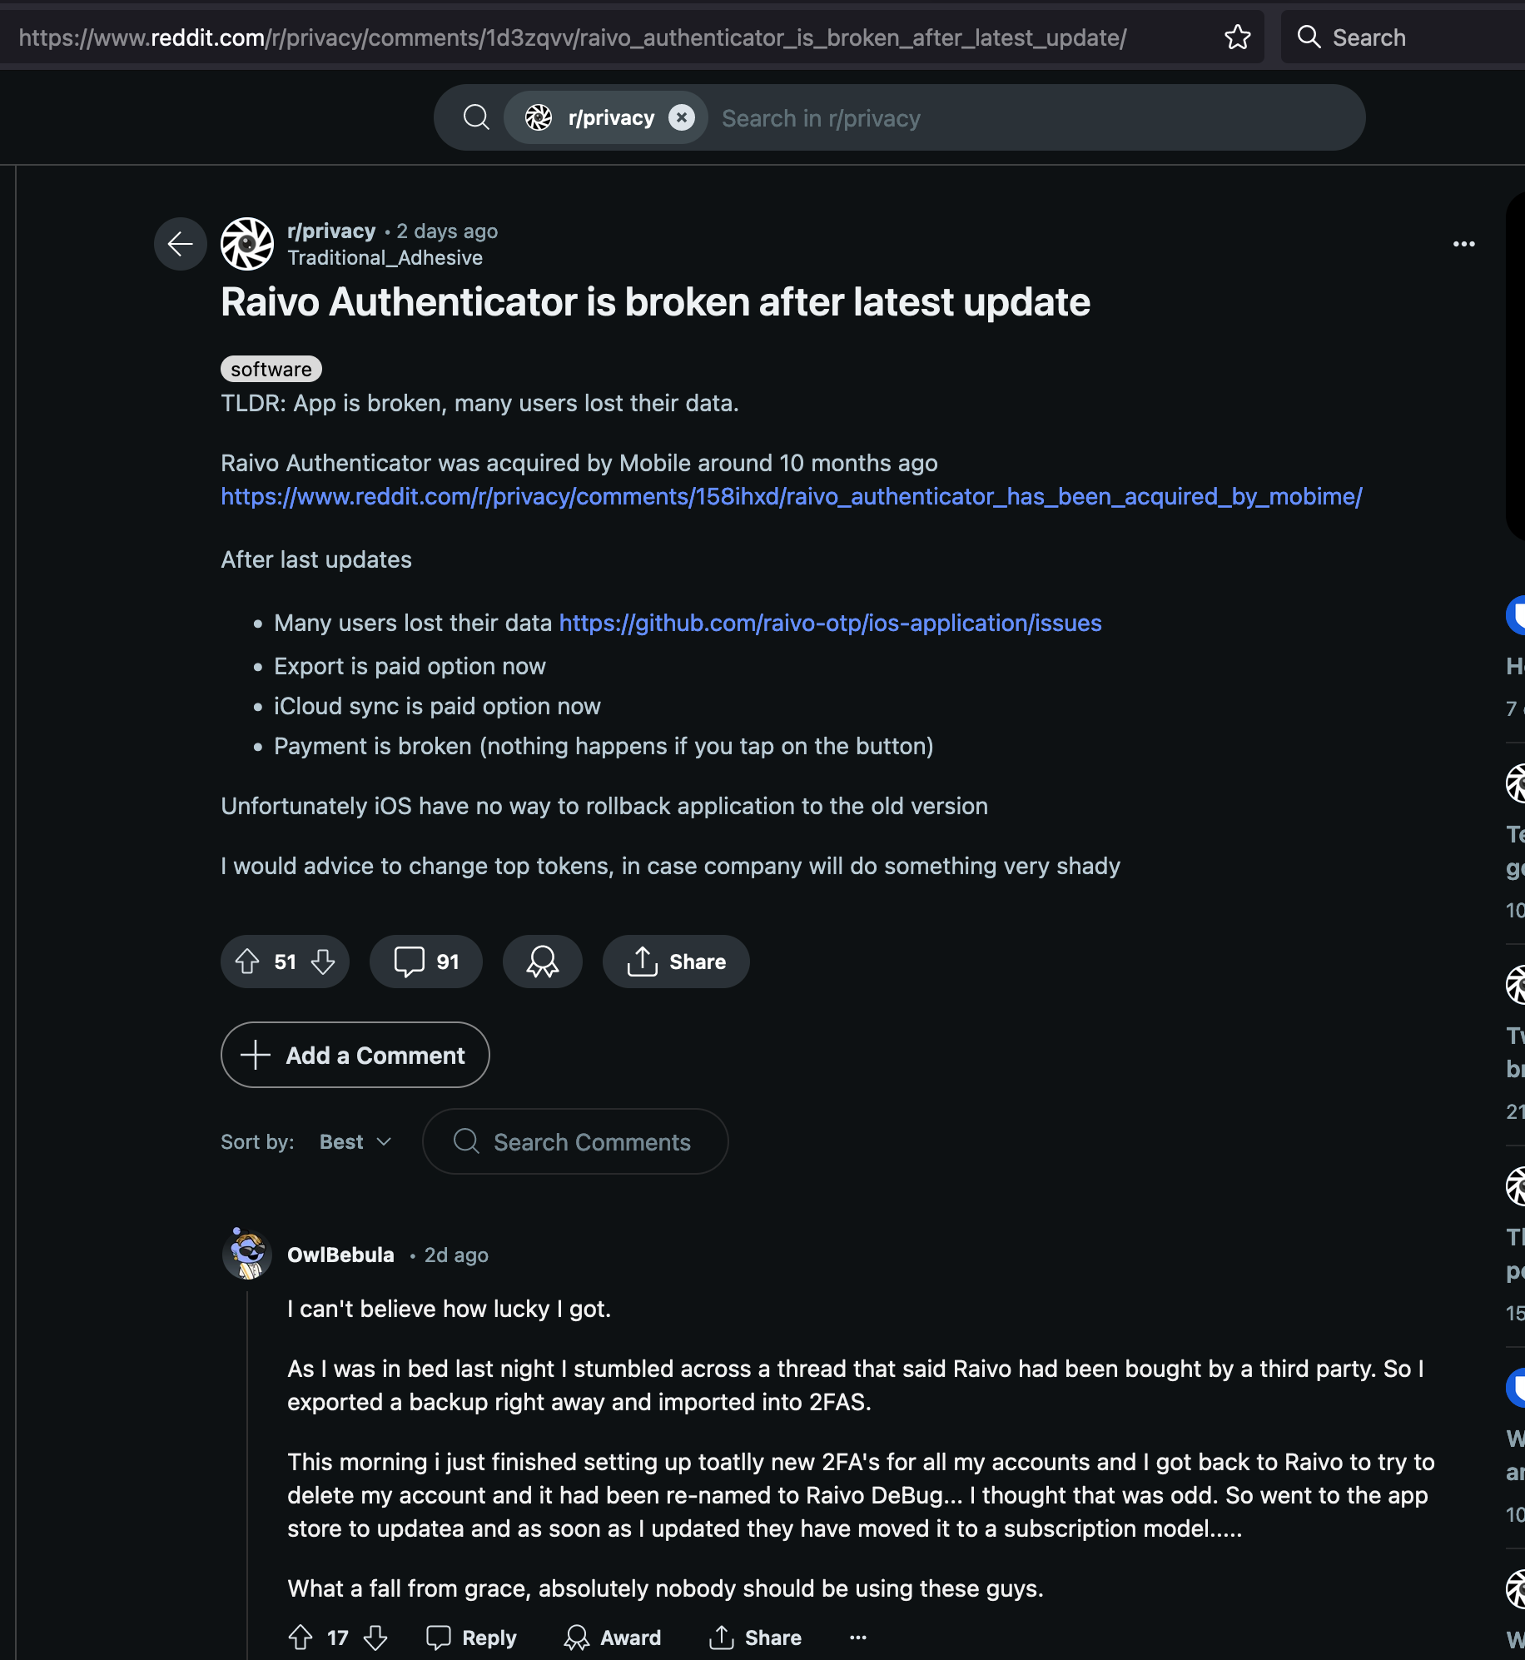
Task: Click Add a Comment button
Action: pyautogui.click(x=355, y=1055)
